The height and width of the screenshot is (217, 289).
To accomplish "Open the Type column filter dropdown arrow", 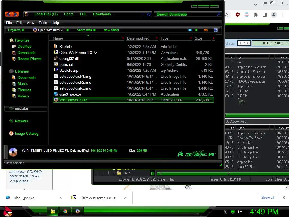I will point(191,38).
